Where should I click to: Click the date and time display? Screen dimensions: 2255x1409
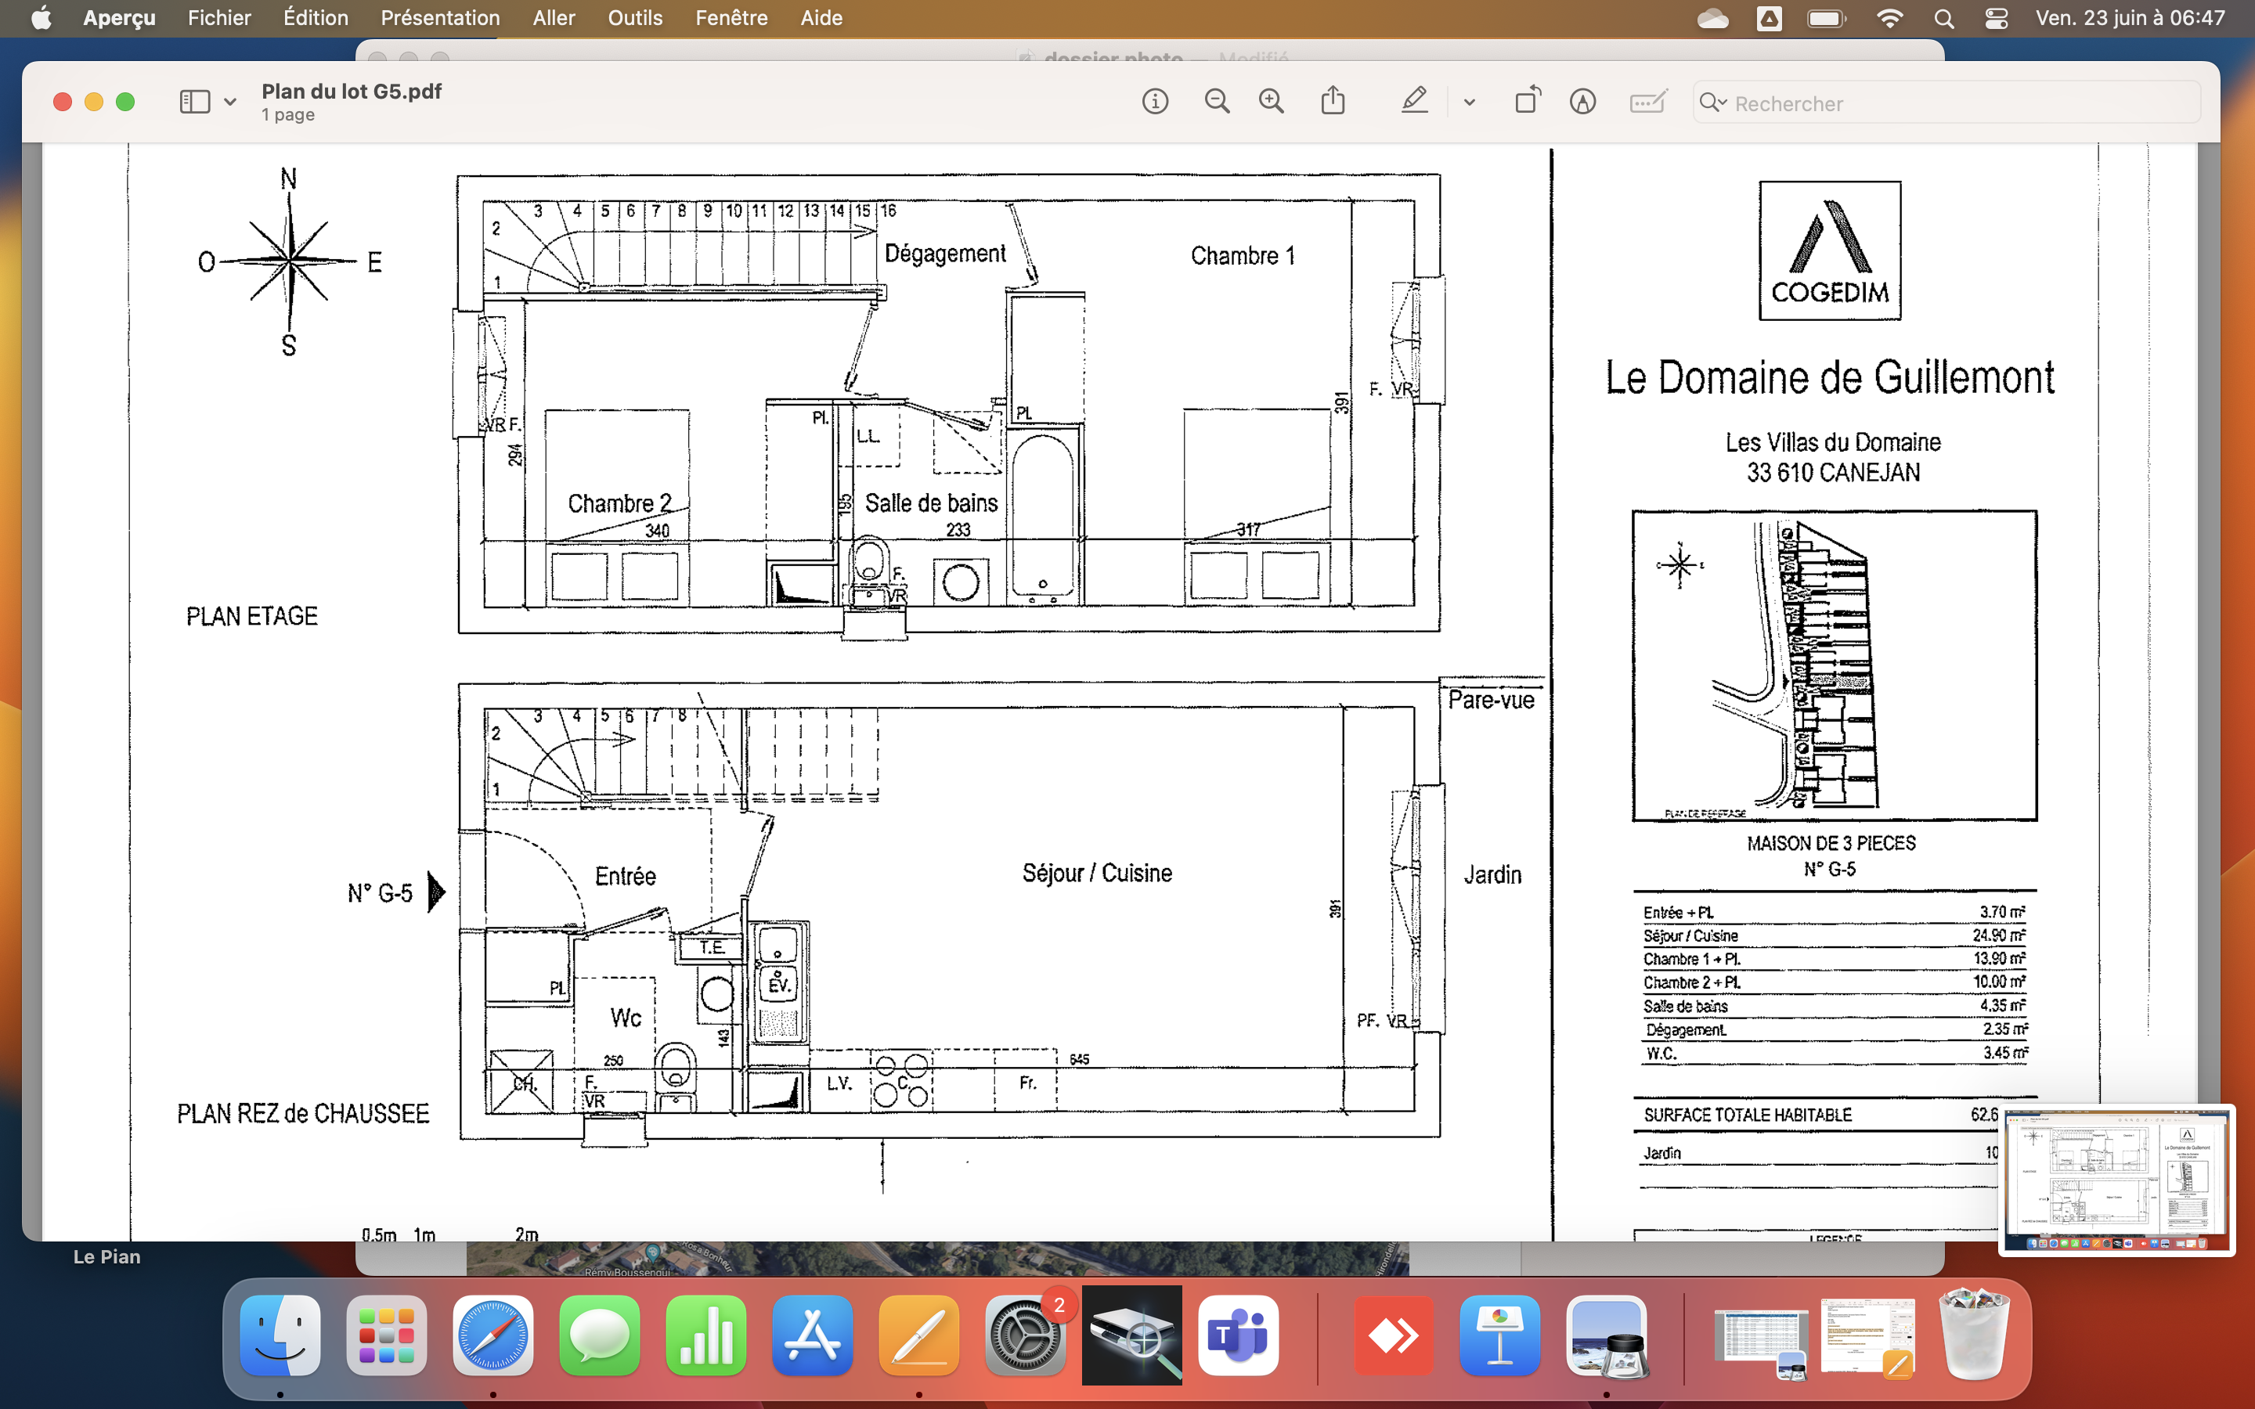tap(2131, 18)
